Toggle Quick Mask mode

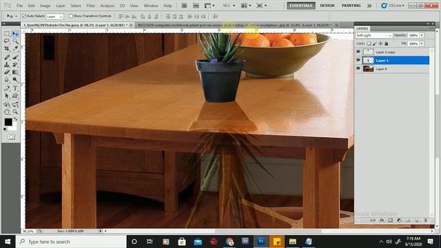pyautogui.click(x=11, y=137)
